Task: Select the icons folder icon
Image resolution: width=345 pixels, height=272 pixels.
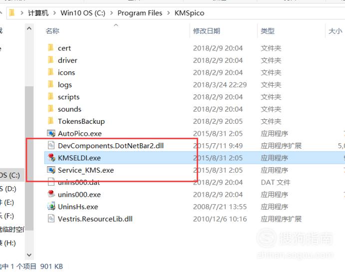Action: [50, 72]
